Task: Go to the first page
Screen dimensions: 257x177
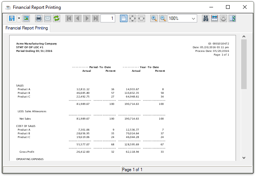Action: [69, 18]
